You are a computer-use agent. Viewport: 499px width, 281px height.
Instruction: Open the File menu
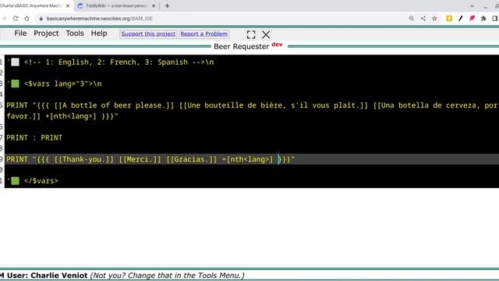(x=20, y=34)
